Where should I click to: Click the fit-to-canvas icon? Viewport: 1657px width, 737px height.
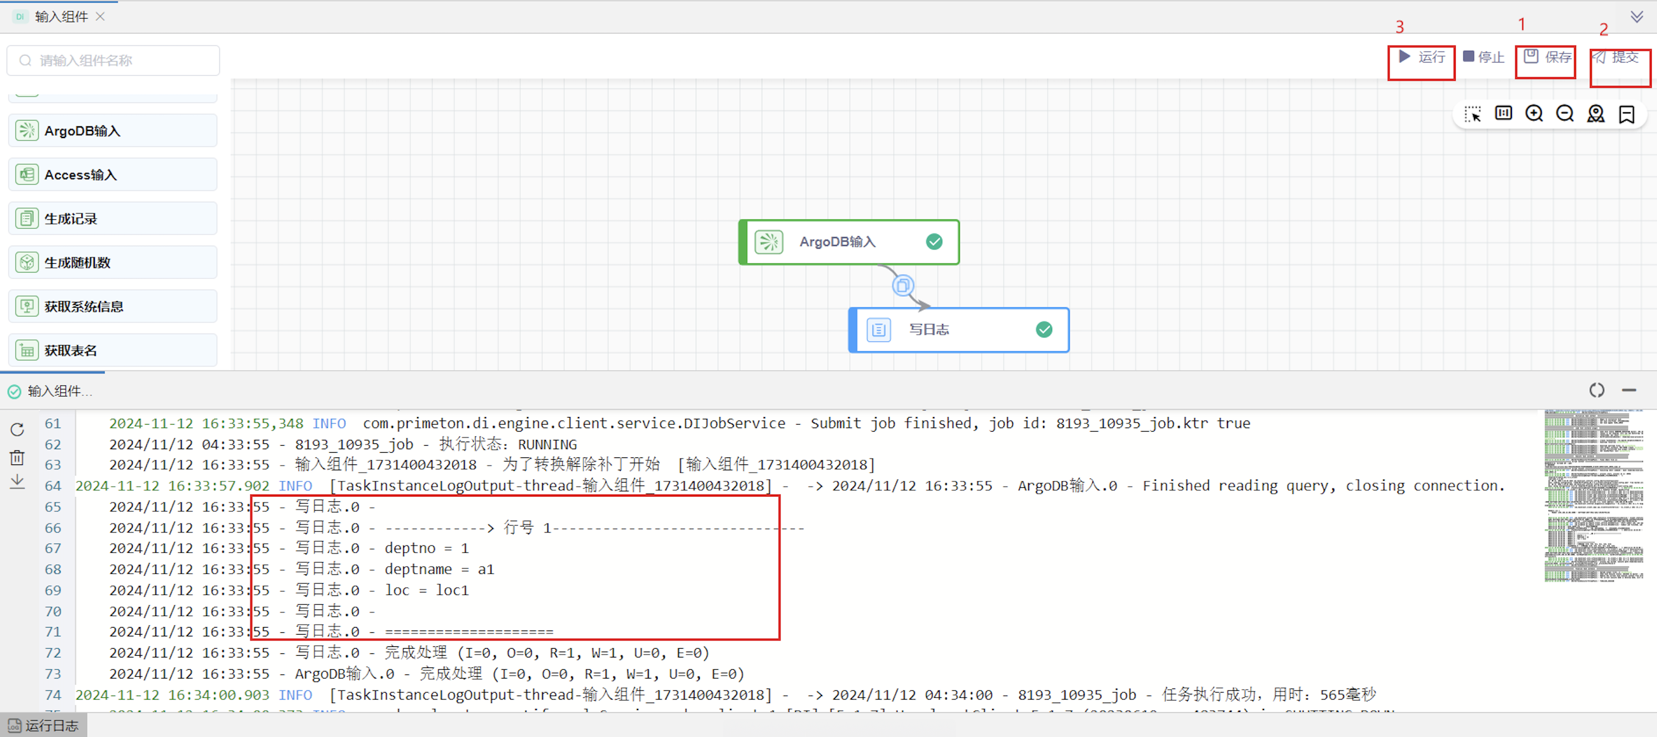[1503, 114]
